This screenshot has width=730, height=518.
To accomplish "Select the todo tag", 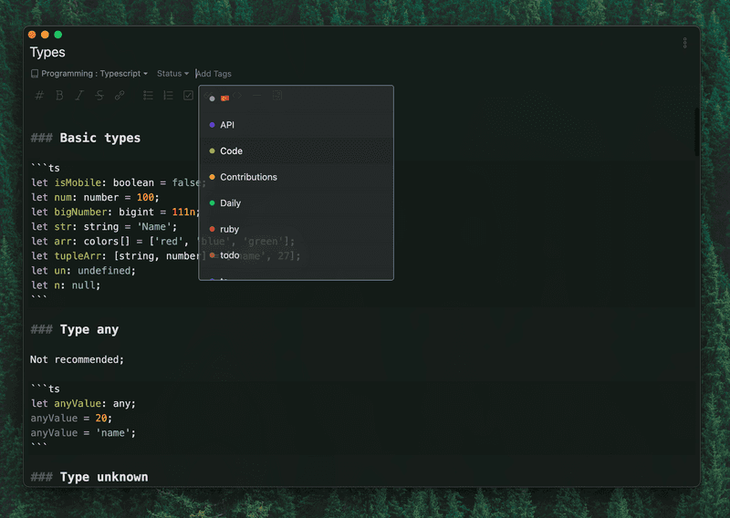I will pyautogui.click(x=229, y=255).
